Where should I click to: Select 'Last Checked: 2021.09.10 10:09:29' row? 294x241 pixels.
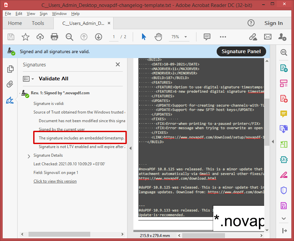(69, 164)
